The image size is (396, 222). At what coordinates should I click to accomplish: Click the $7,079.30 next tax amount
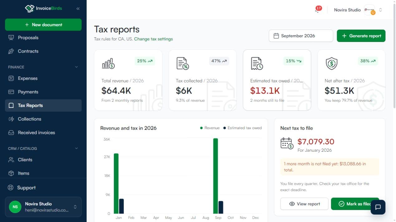click(316, 142)
